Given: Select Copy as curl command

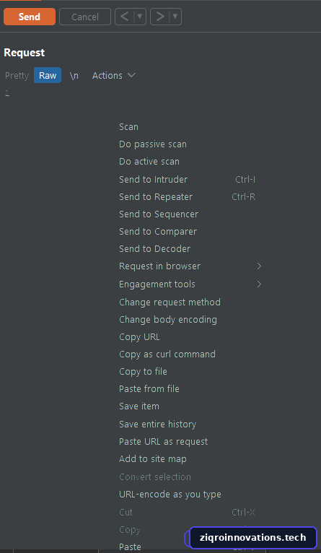Looking at the screenshot, I should tap(167, 354).
